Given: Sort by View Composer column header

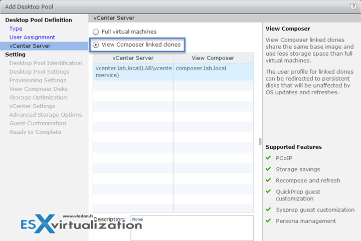Looking at the screenshot, I should 213,58.
